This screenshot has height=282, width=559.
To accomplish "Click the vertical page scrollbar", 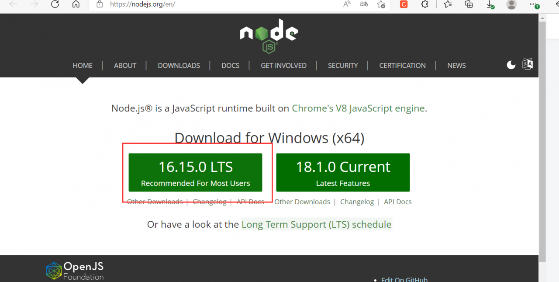I will tap(542, 141).
